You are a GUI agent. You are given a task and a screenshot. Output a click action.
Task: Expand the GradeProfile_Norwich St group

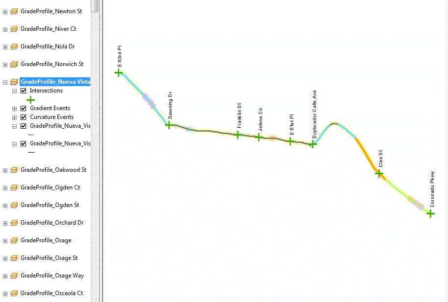5,65
